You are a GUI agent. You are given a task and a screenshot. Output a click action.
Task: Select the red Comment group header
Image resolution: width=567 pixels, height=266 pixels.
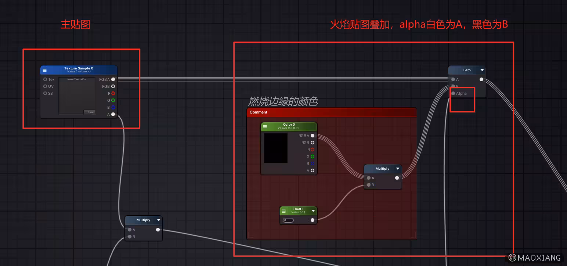(331, 112)
